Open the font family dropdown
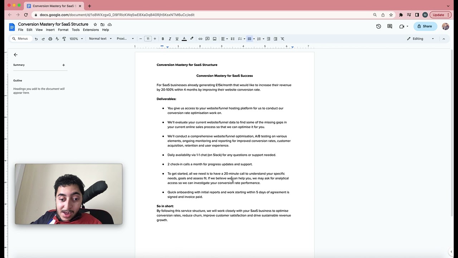Screen dimensions: 458x258 125,39
